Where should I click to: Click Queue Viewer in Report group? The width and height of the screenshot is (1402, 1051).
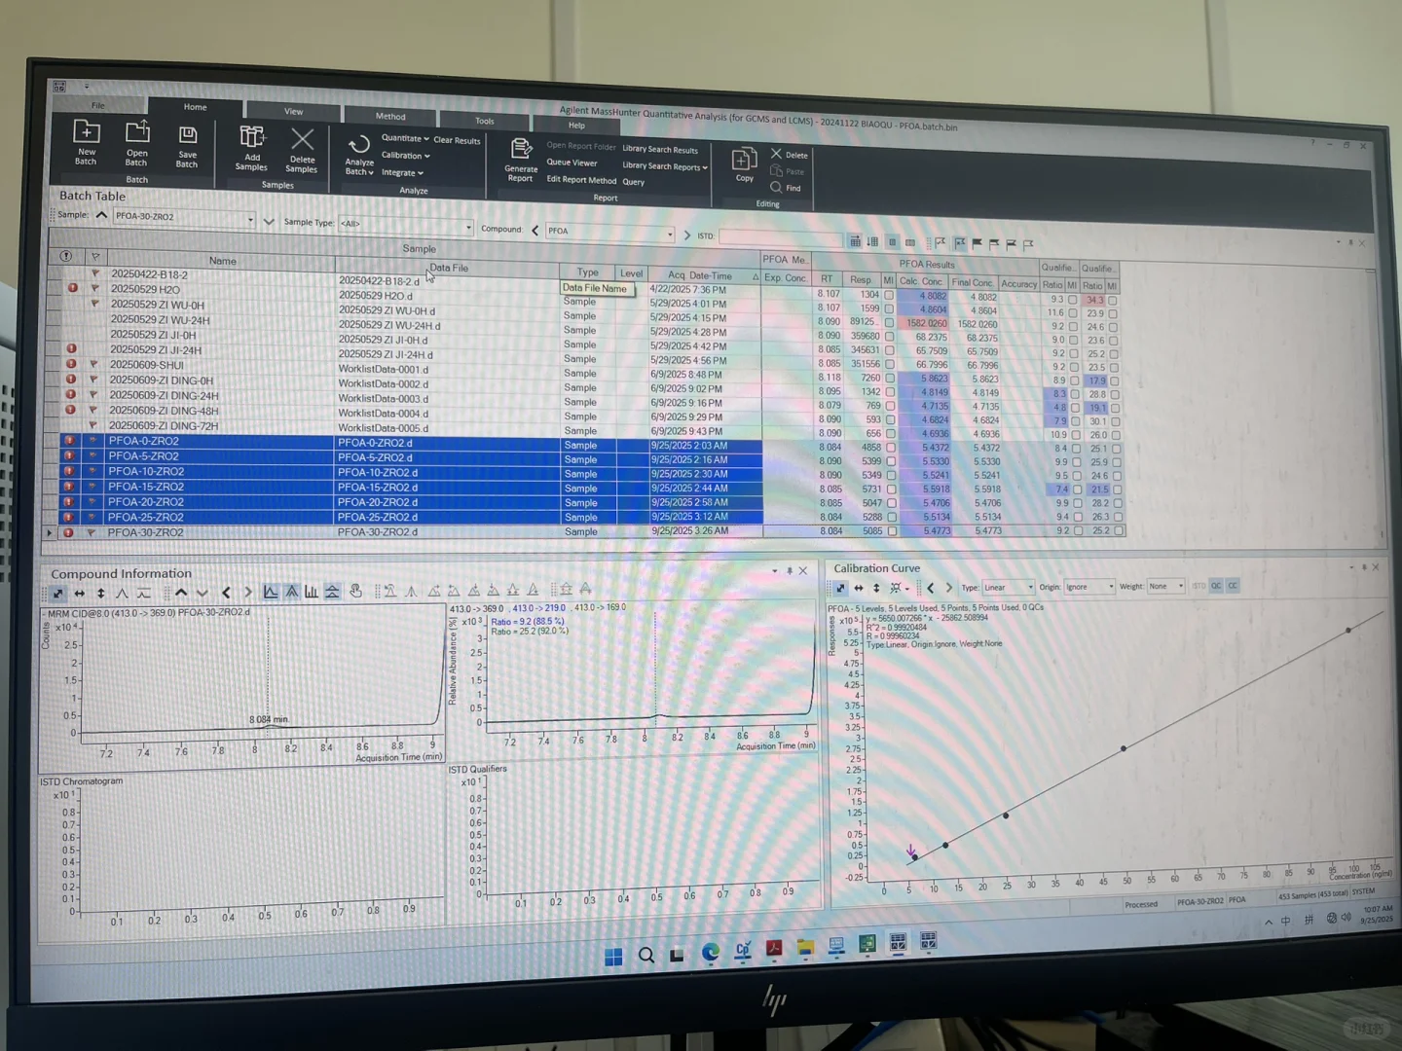tap(572, 163)
